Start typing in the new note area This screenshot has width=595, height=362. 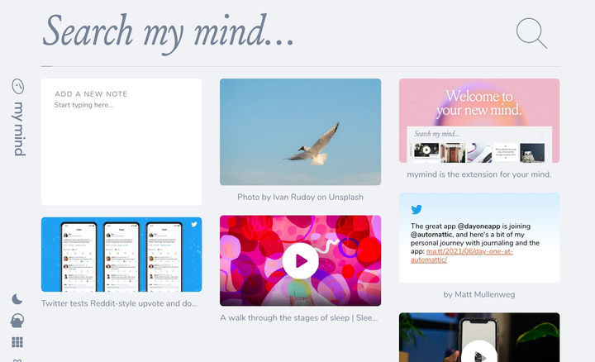121,142
